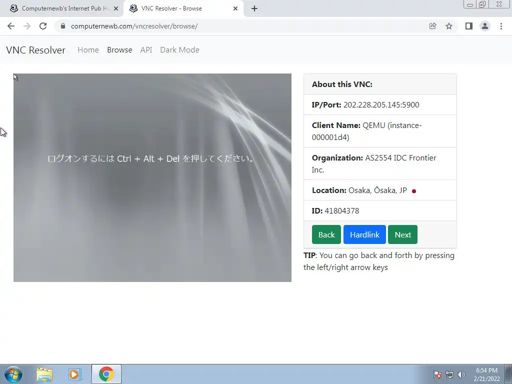Click the VNC screenshot preview

pos(152,177)
